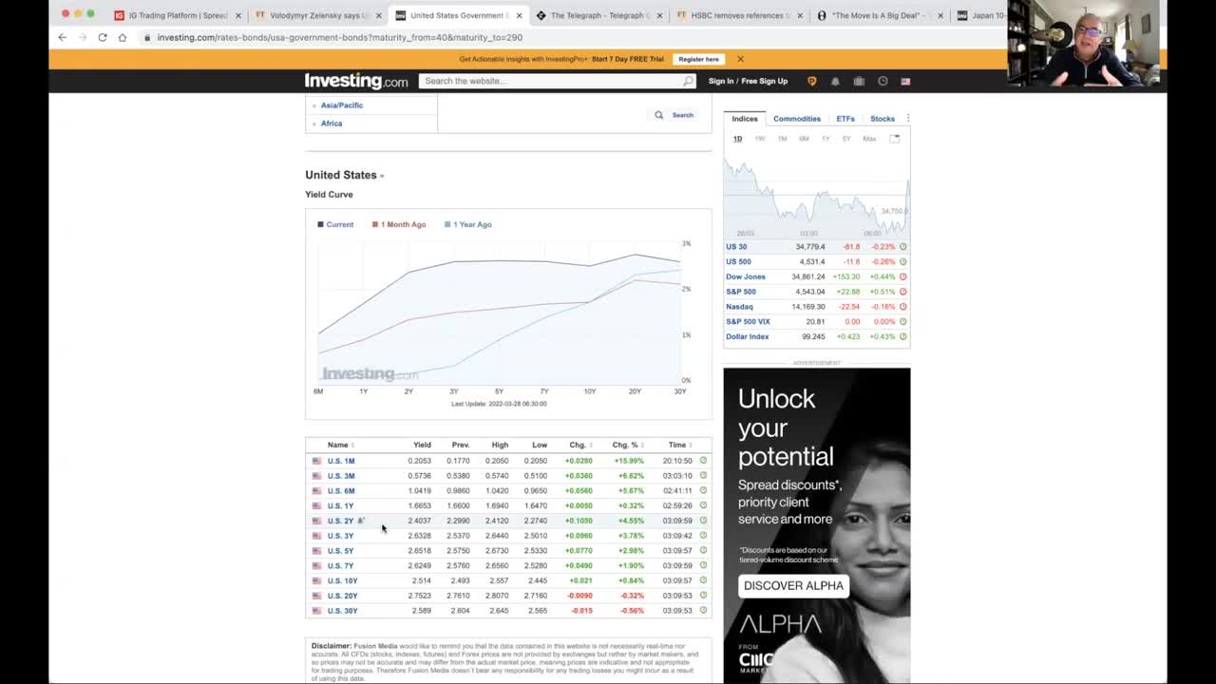Click the U.S. 7Y yield value 2.6249
Image resolution: width=1216 pixels, height=684 pixels.
pos(419,565)
